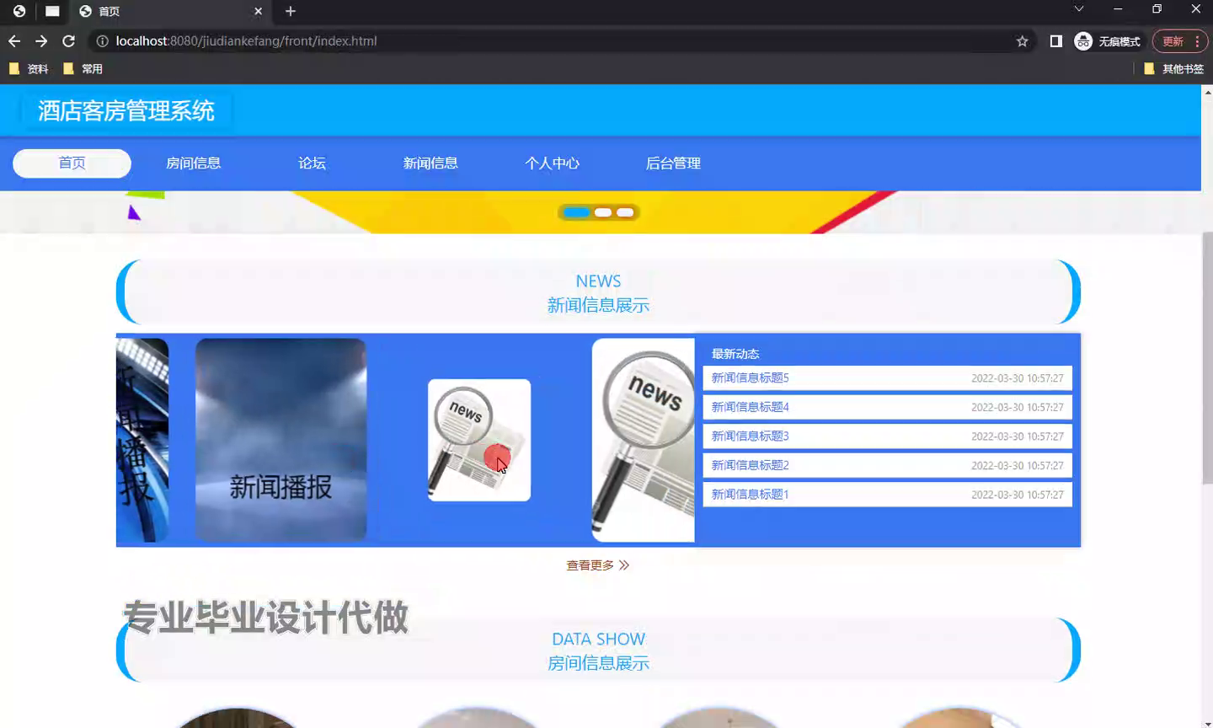
Task: Open news item 新闻信息标题5
Action: tap(888, 378)
